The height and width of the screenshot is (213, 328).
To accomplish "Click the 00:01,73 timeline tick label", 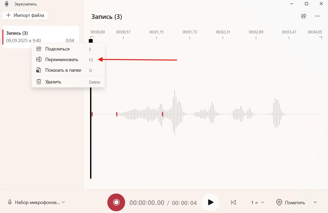I will pyautogui.click(x=190, y=32).
